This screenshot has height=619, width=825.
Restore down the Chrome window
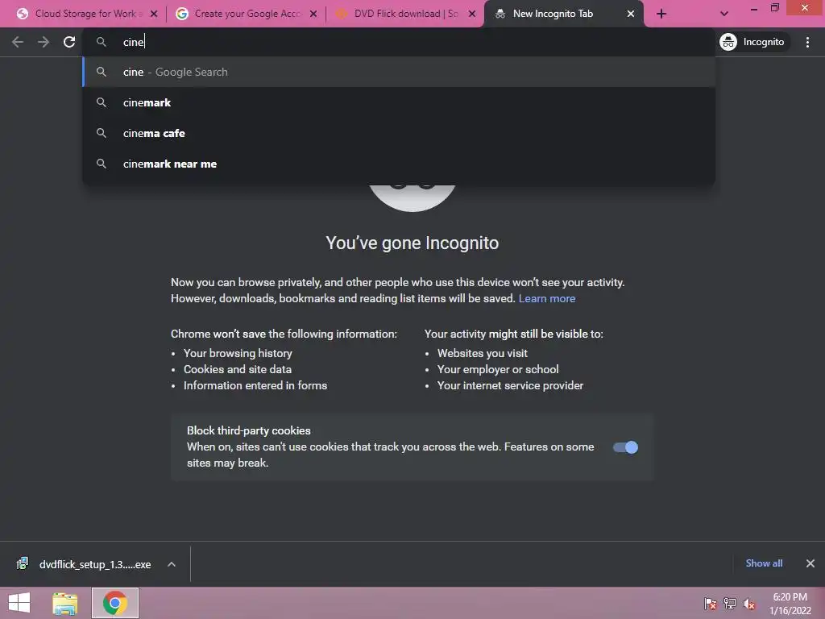click(774, 8)
